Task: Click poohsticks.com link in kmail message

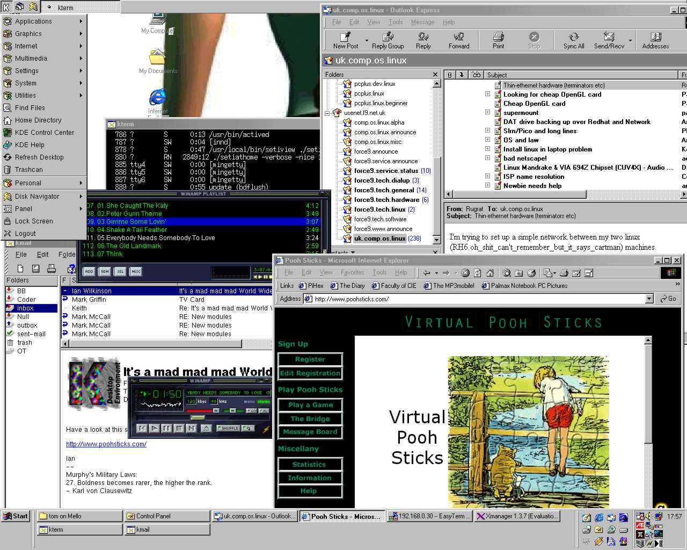Action: click(x=106, y=444)
